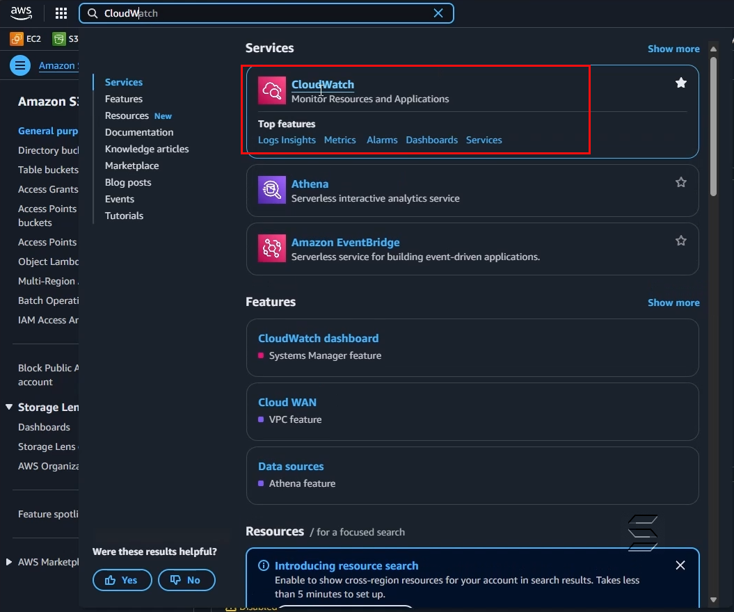734x612 pixels.
Task: Select the Services filter category
Action: click(x=124, y=82)
